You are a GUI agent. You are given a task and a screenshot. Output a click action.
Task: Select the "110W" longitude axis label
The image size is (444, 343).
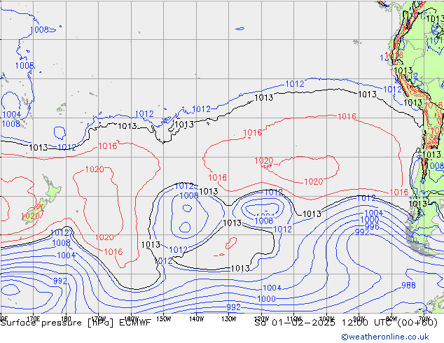[x=294, y=318]
